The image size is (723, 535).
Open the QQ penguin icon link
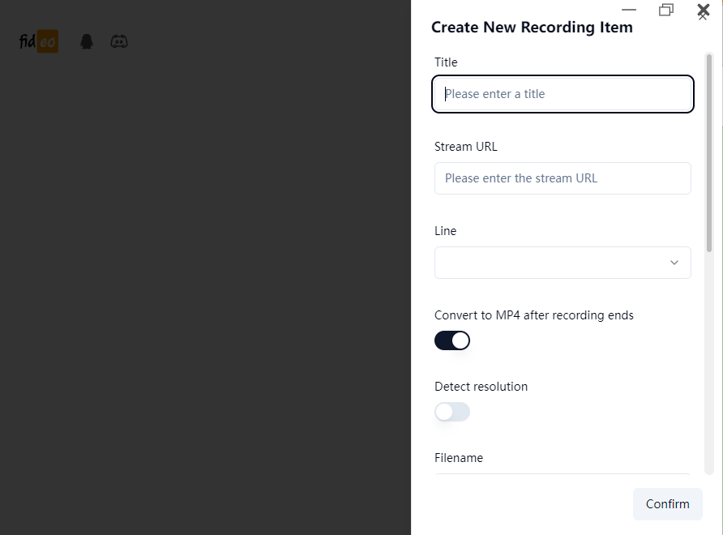pos(87,41)
